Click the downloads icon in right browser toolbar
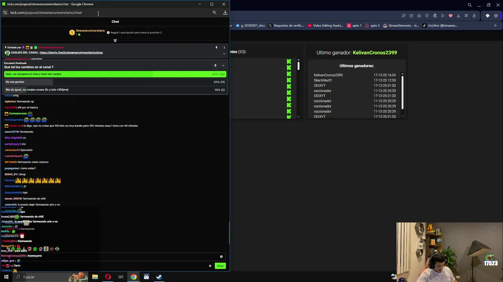Screen dimensions: 503x282 [x=458, y=16]
